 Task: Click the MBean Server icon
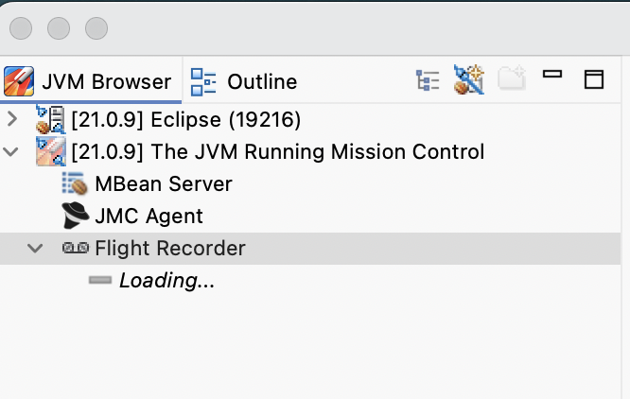[x=74, y=183]
